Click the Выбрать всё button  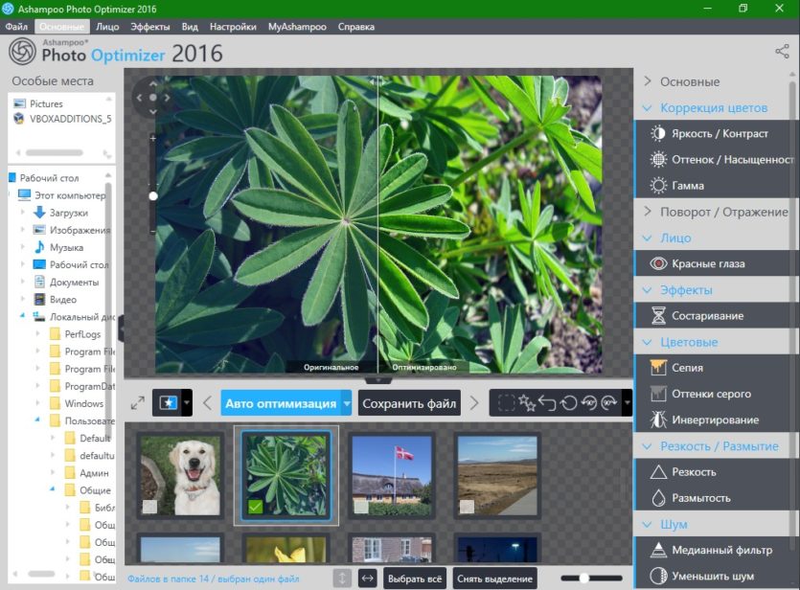(415, 579)
